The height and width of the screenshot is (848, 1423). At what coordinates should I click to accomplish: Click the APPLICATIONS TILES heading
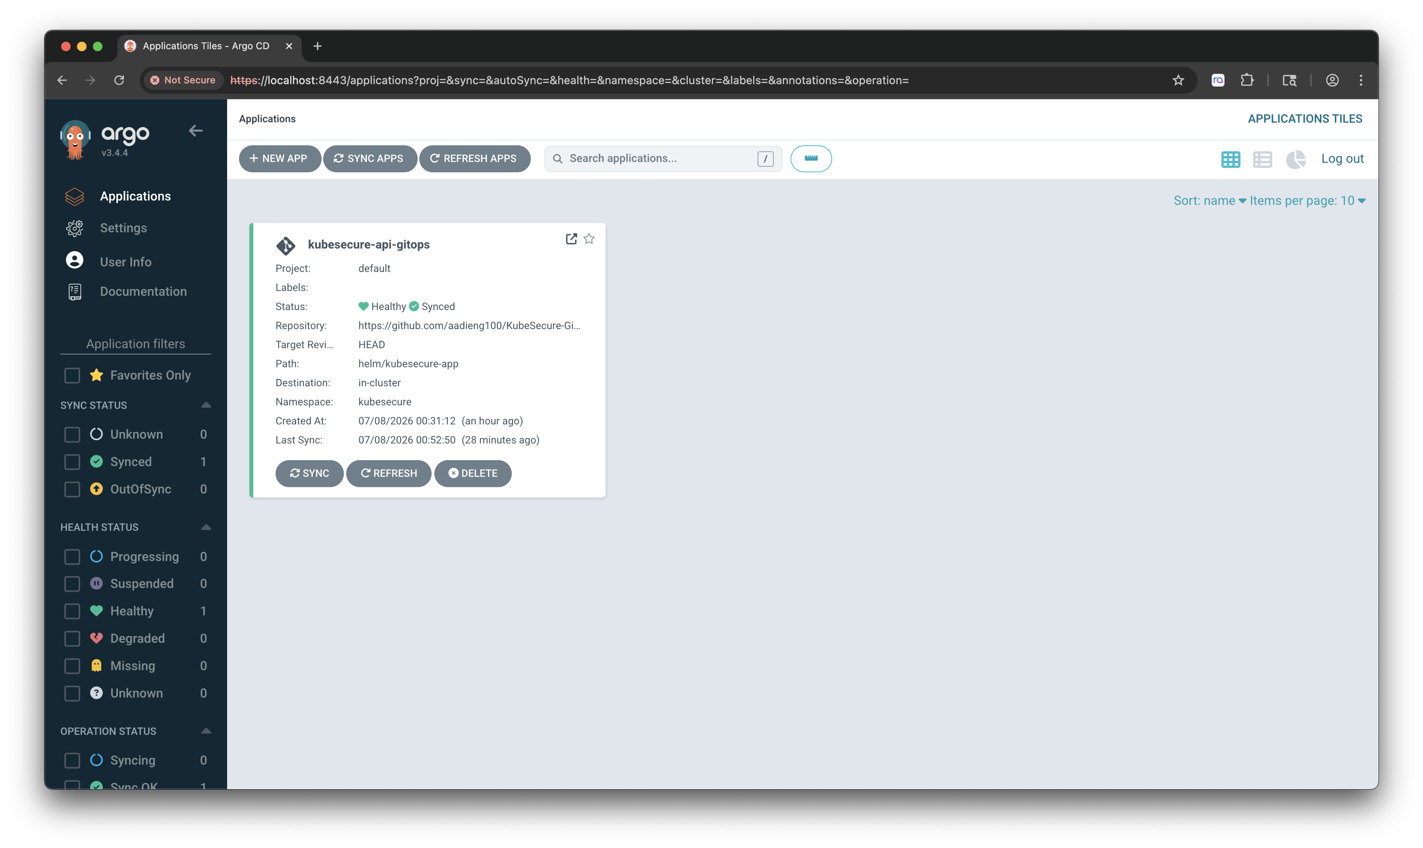[1305, 119]
